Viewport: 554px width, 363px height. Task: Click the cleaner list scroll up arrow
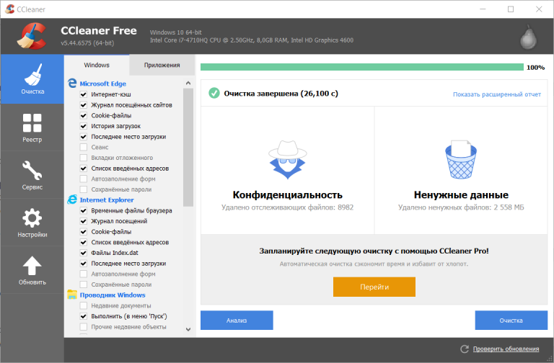click(x=188, y=84)
